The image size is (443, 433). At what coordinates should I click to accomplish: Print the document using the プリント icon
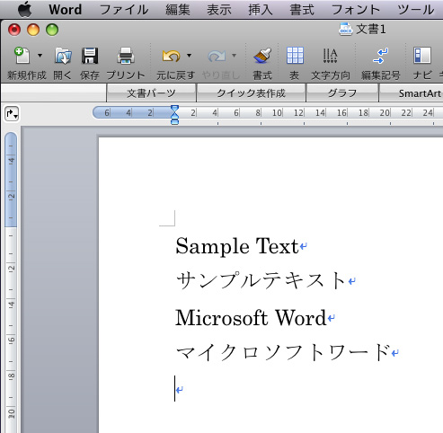pos(126,56)
